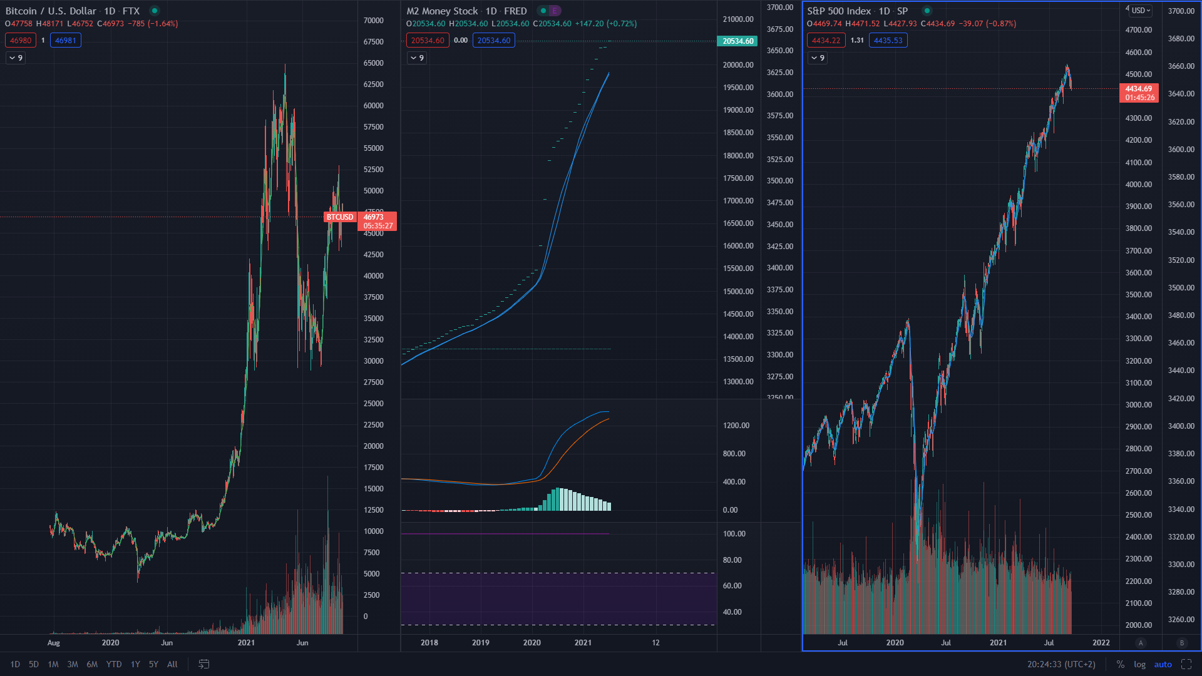
Task: Click S&P 500 buy price 4435.53 button
Action: pos(888,40)
